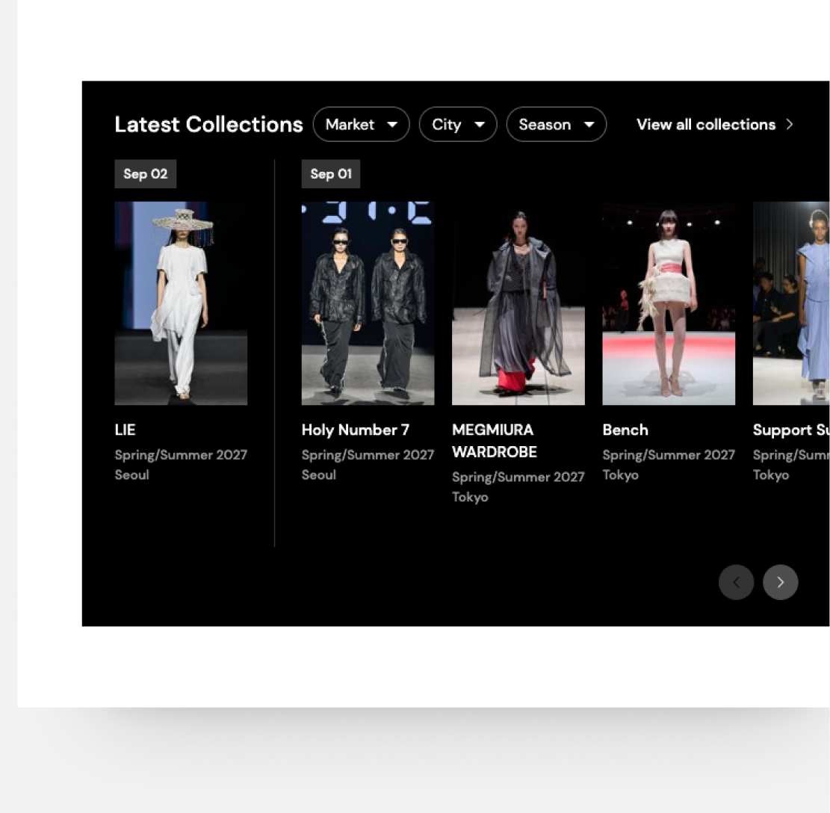This screenshot has height=813, width=830.
Task: Go to the previous collections slide
Action: [x=736, y=582]
